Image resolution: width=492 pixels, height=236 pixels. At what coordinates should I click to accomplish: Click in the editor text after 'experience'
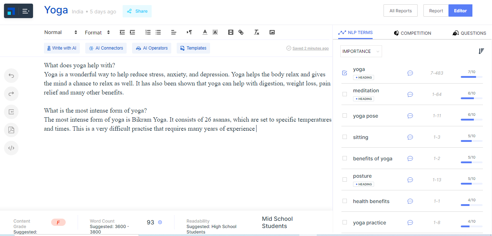[x=256, y=129]
